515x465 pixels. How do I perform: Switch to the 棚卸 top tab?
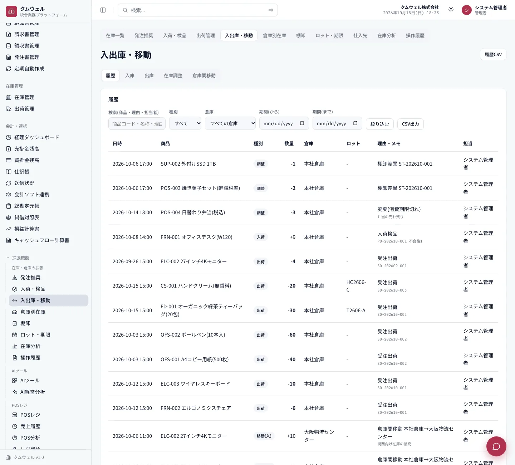point(301,35)
